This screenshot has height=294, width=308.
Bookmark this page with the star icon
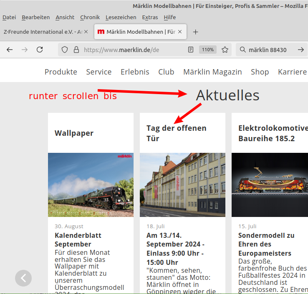click(225, 50)
